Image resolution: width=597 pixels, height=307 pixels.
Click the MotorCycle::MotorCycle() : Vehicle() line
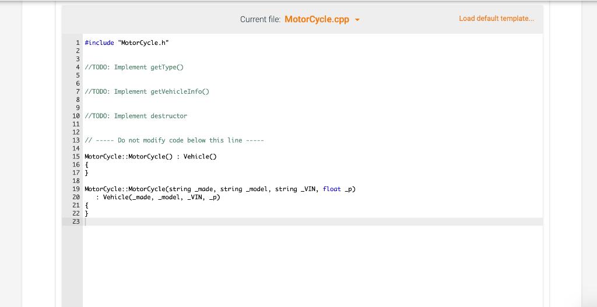150,157
